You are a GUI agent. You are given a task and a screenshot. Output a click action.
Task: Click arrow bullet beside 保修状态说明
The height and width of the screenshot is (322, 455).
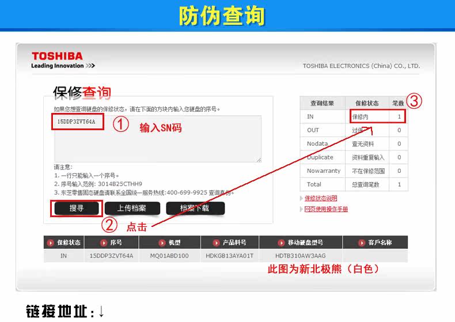click(x=301, y=198)
